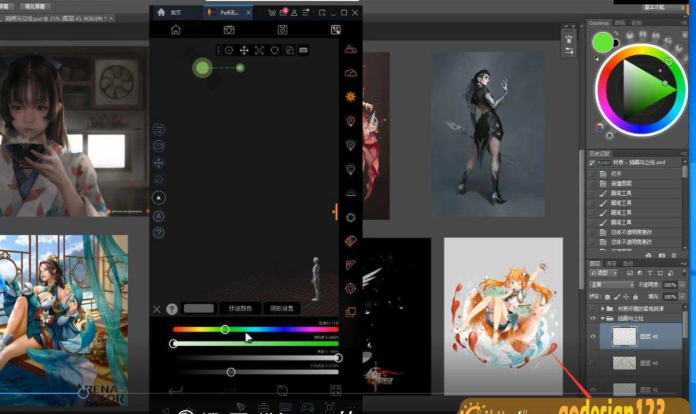Click the gray color preview swatch in Pofi
696x414 pixels.
[199, 309]
